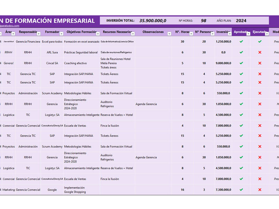279x209 pixels.
Task: Click Ejecutado red cross in Cincel SA row
Action: pyautogui.click(x=260, y=63)
